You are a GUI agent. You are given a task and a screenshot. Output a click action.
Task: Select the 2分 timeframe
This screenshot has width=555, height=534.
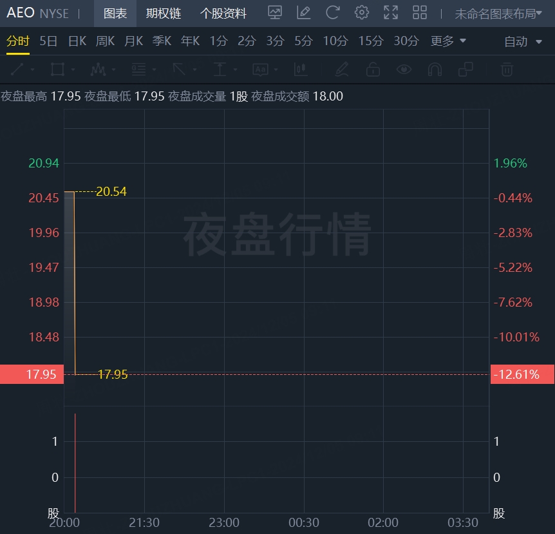(x=247, y=41)
